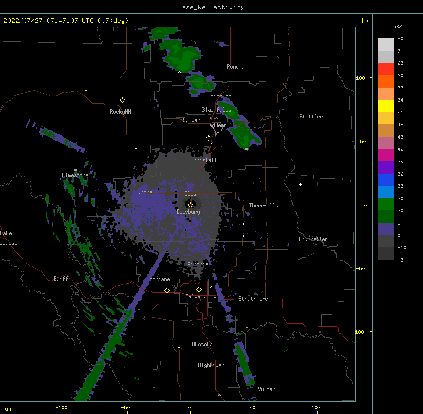
Task: Click the HighRiver town label
Action: point(211,365)
